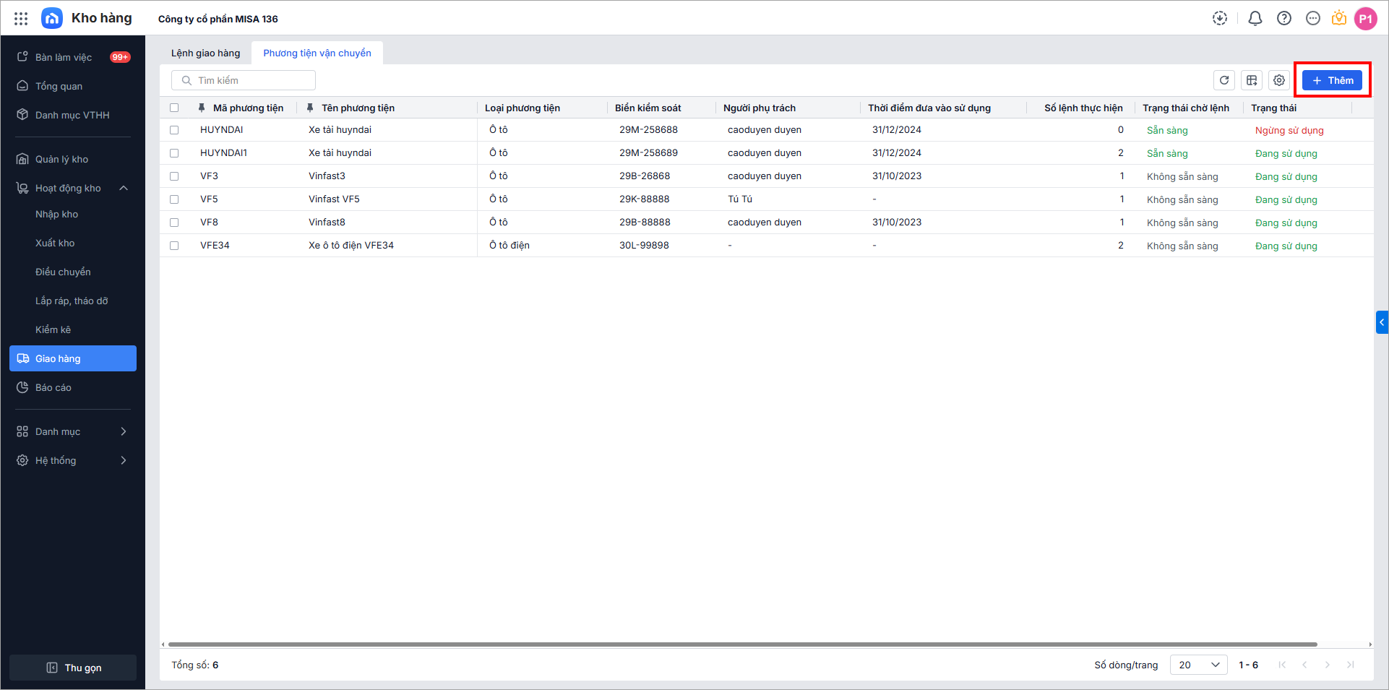
Task: Tick the checkbox for HUYNDAI row
Action: (174, 130)
